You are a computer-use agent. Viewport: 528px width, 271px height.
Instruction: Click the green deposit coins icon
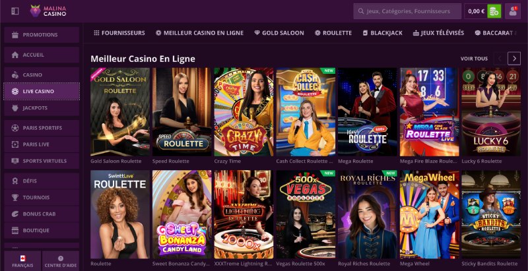(494, 11)
